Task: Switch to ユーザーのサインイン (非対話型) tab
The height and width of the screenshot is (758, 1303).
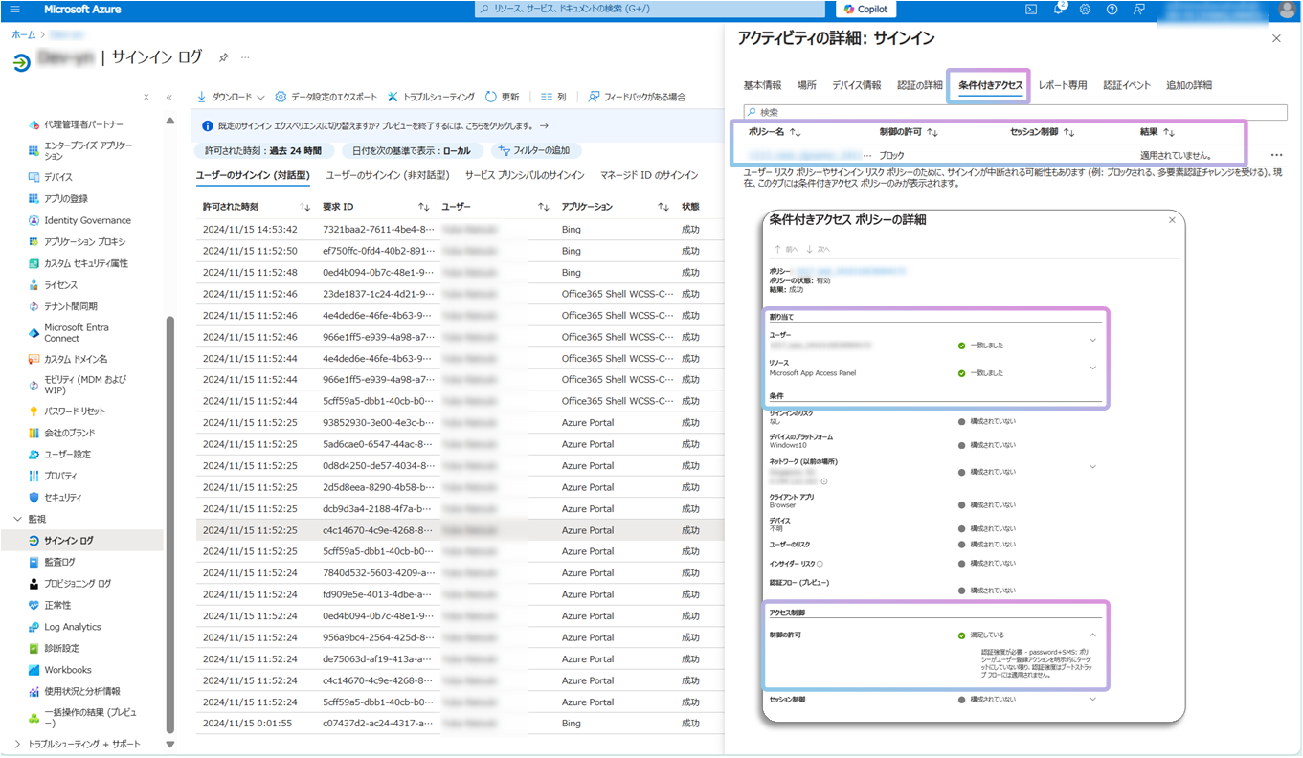Action: click(x=388, y=175)
